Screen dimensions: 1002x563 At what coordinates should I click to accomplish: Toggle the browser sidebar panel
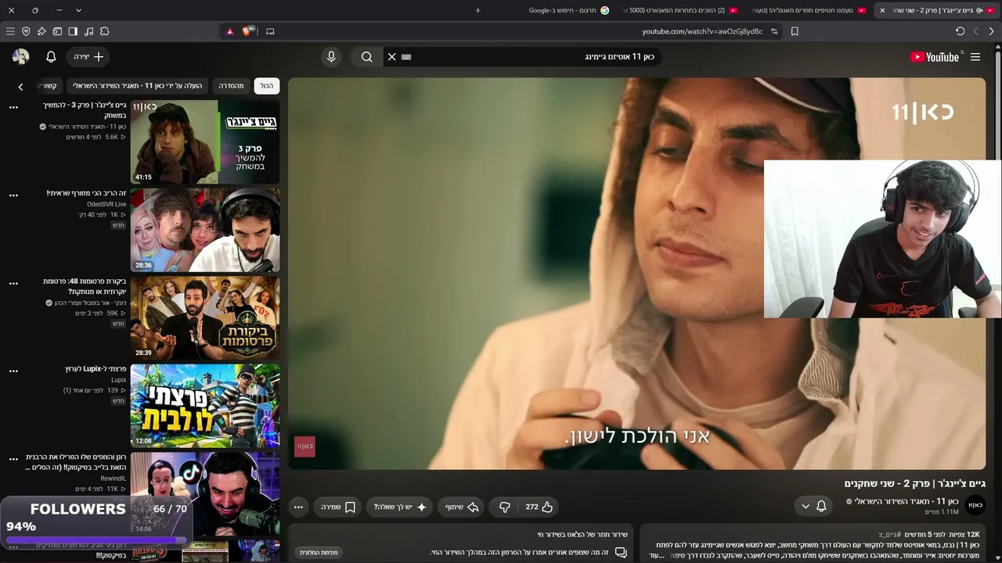tap(73, 31)
